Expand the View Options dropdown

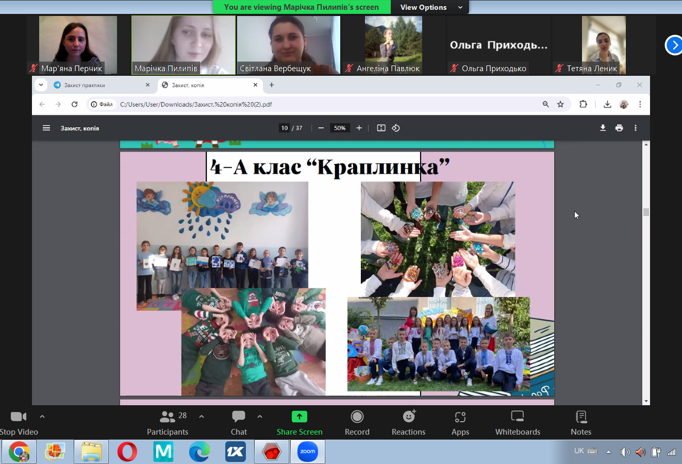tap(430, 7)
